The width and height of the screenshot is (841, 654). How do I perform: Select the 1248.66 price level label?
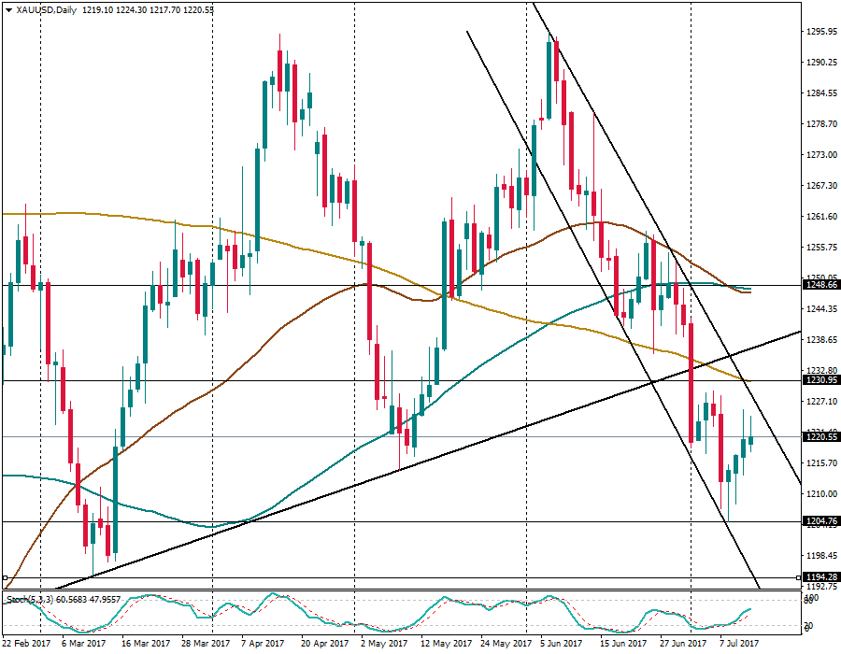[820, 285]
